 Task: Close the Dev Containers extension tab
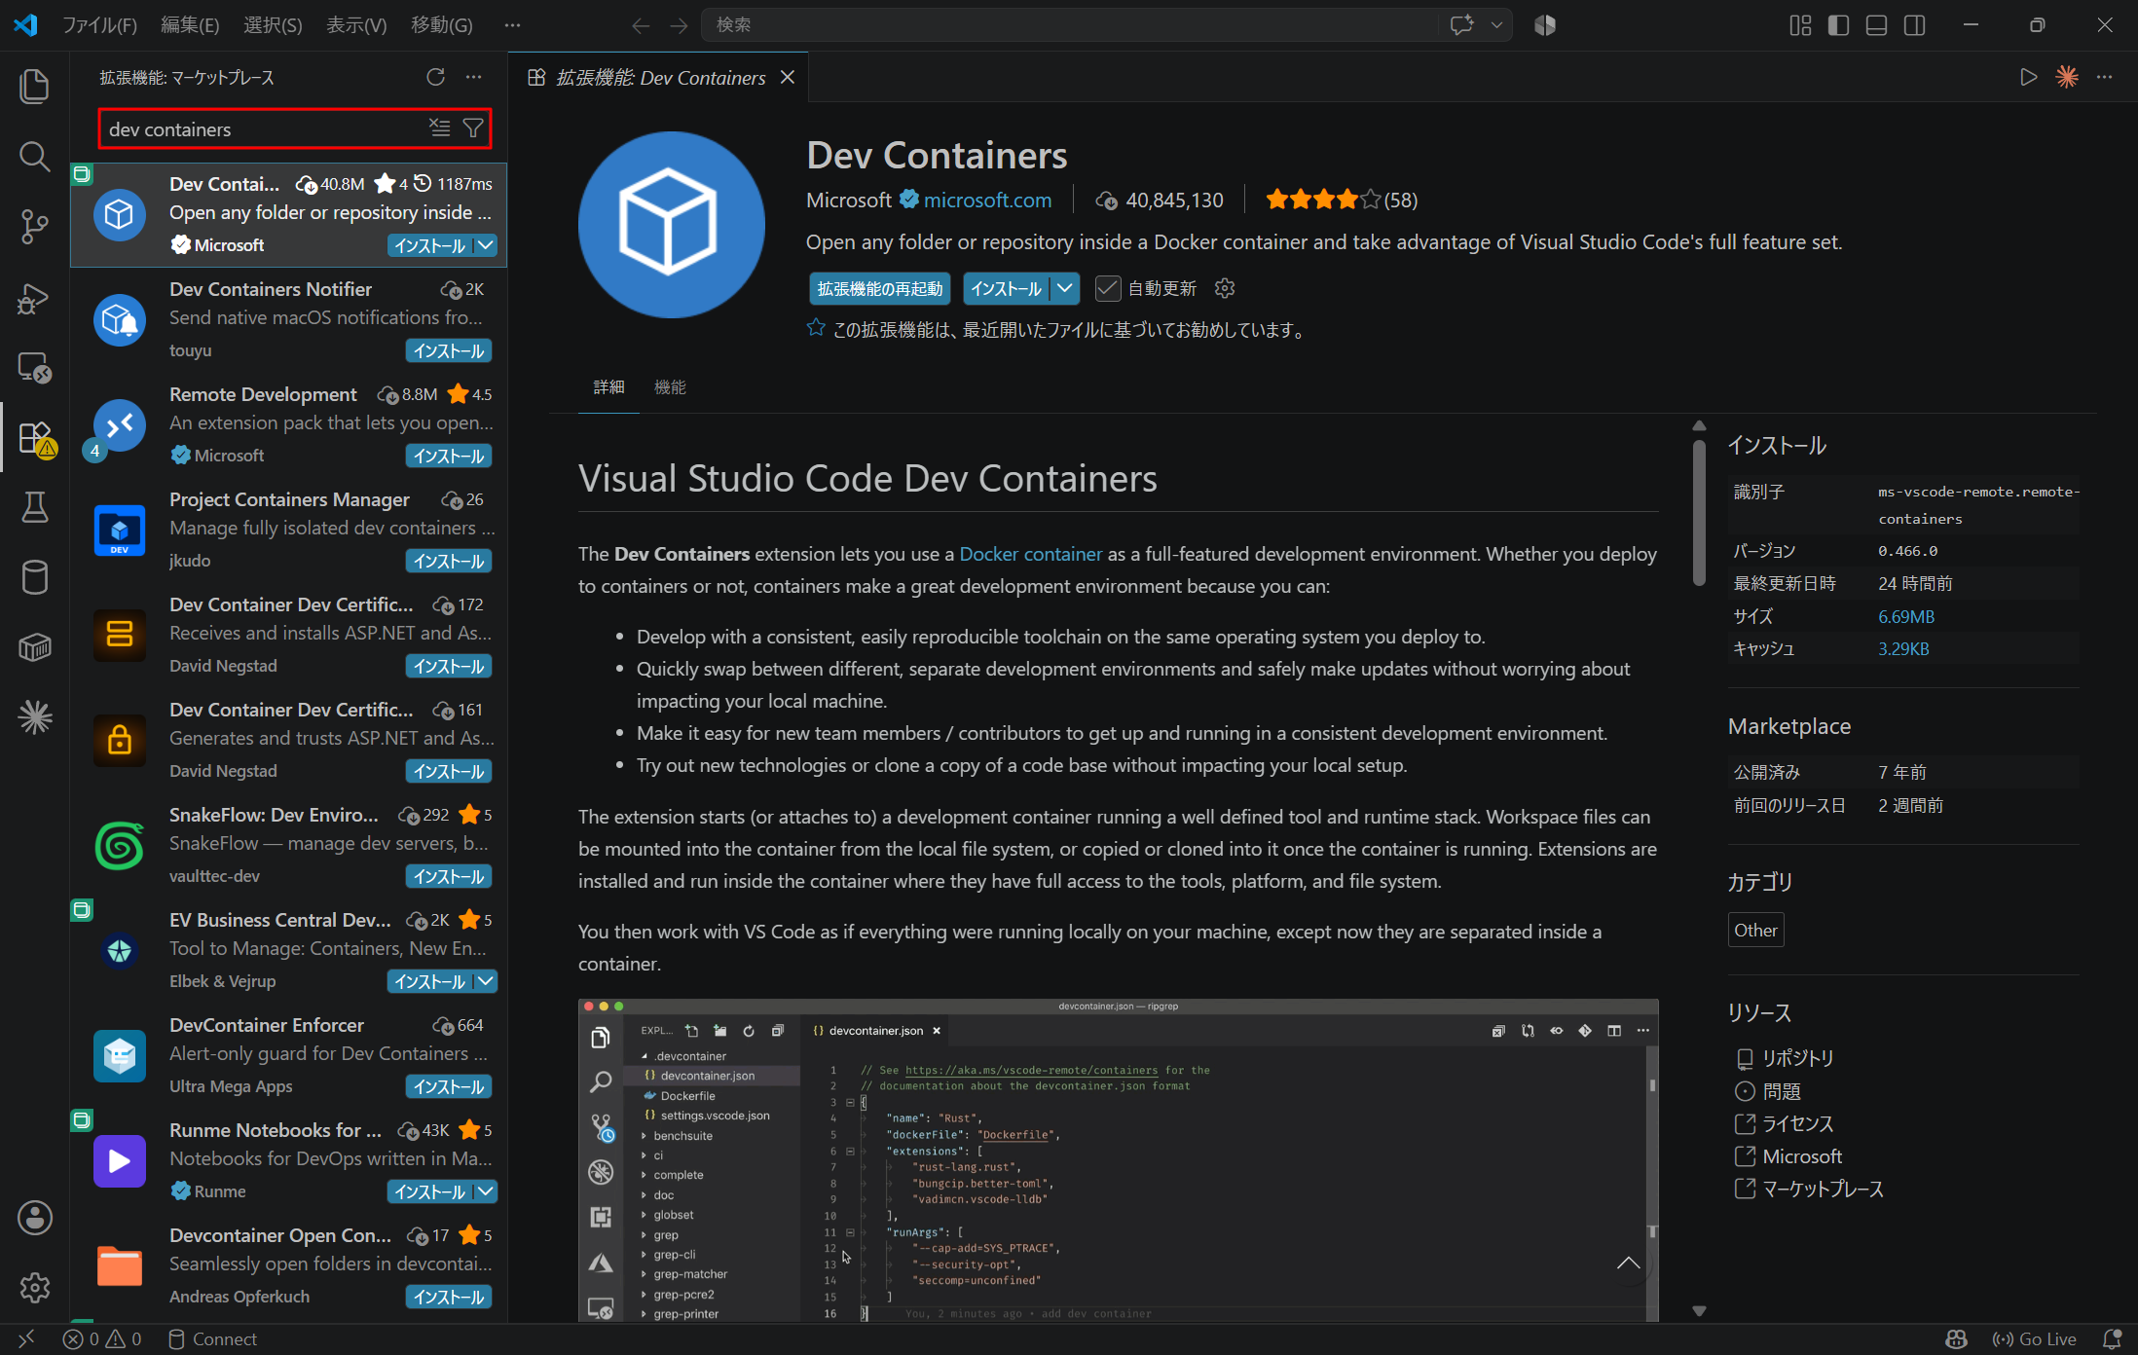pyautogui.click(x=788, y=77)
